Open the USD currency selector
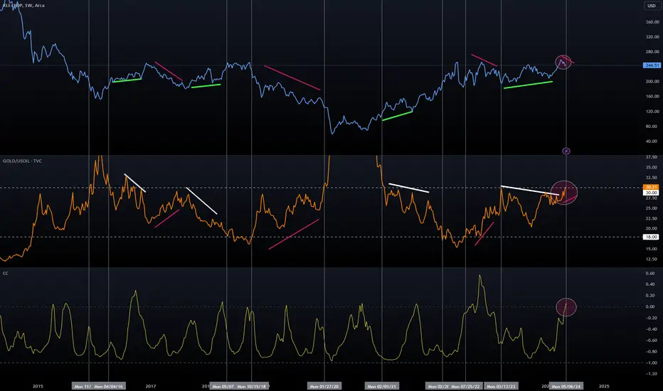This screenshot has height=391, width=663. pyautogui.click(x=651, y=6)
